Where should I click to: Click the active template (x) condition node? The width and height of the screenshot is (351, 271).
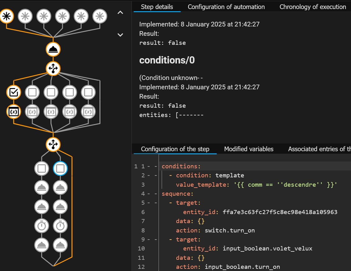(13, 111)
